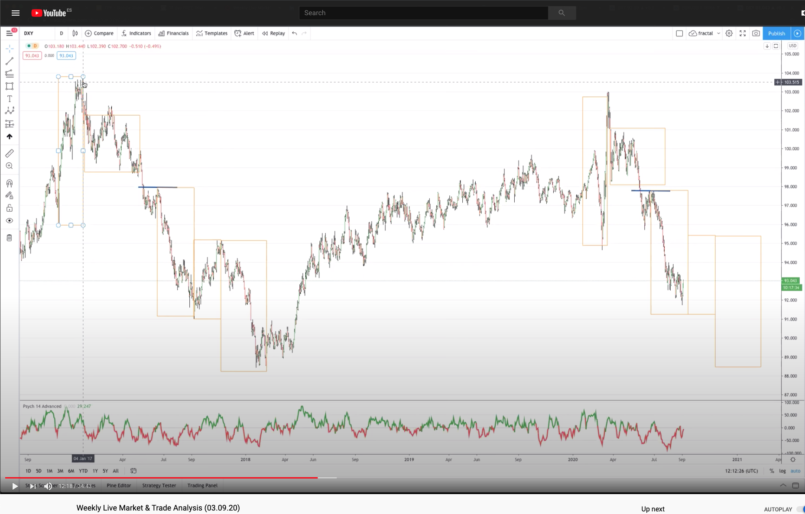Select the pitchfork/fib drawing tool
The image size is (805, 514).
10,74
